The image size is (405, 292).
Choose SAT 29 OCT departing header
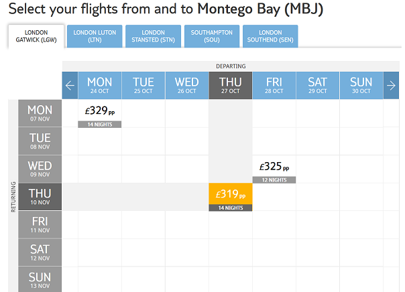318,85
